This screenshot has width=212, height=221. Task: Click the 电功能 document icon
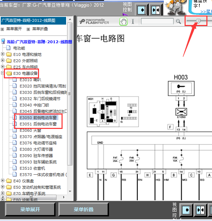pos(8,48)
